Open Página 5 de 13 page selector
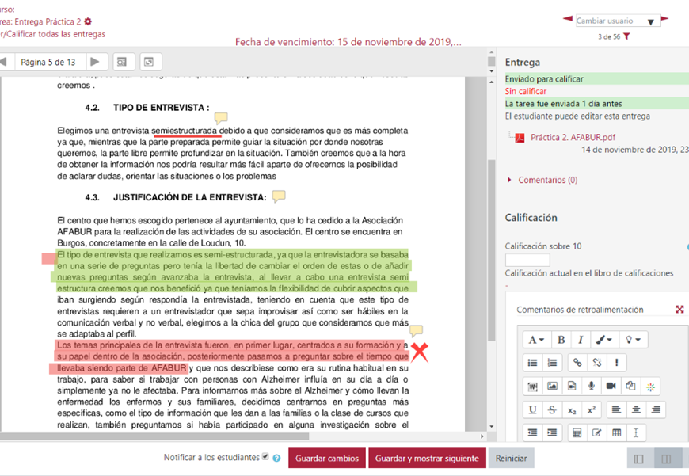This screenshot has width=689, height=476. [48, 62]
